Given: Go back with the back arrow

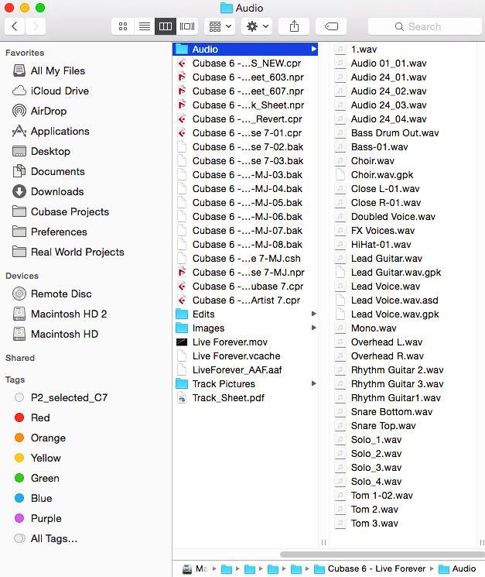Looking at the screenshot, I should coord(15,26).
